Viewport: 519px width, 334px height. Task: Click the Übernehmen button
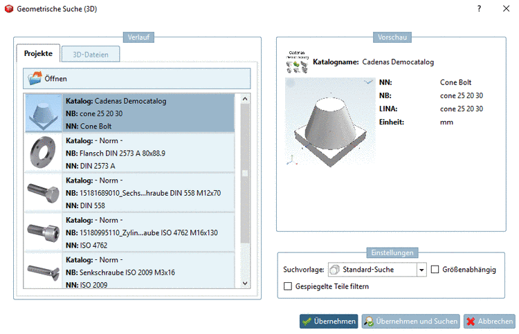click(x=329, y=321)
